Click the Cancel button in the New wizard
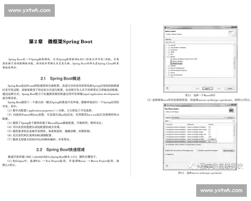Screen dimensions: 251x201 [230, 88]
